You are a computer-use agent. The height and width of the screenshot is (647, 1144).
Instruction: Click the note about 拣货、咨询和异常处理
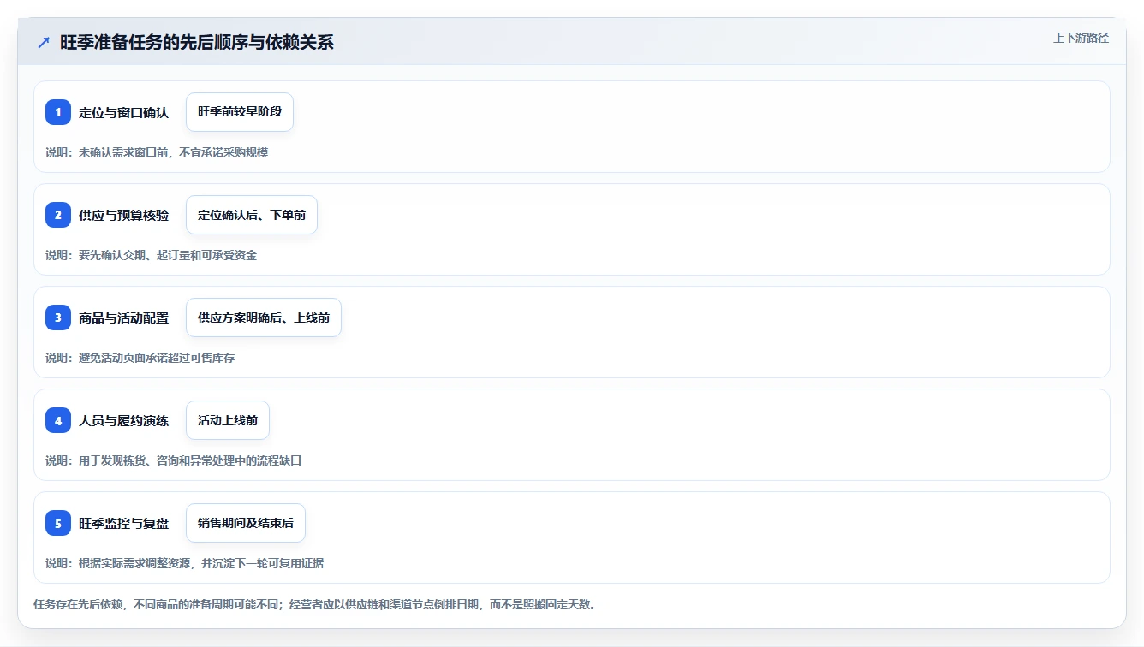pyautogui.click(x=174, y=460)
